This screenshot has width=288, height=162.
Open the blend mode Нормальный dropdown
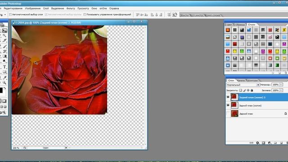243,85
